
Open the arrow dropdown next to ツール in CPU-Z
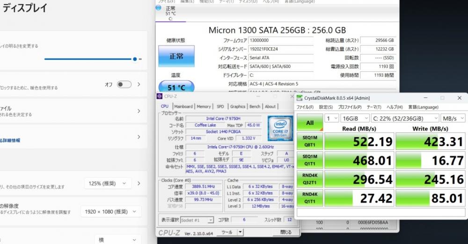pos(240,232)
